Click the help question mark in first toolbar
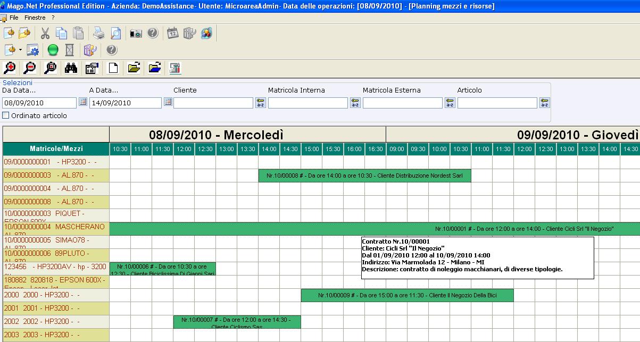Screen dimensions: 640x342 [153, 33]
